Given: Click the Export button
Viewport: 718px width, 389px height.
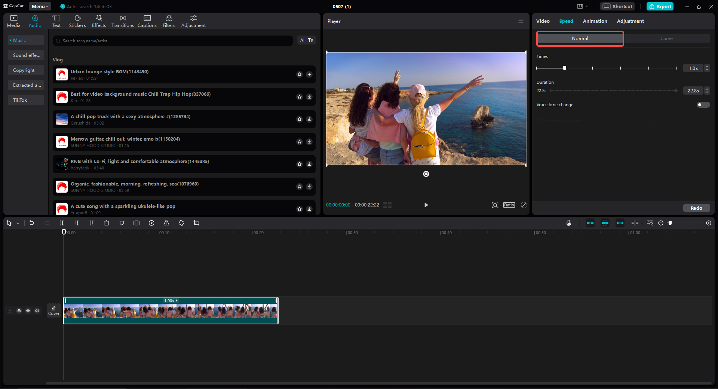Looking at the screenshot, I should point(660,6).
